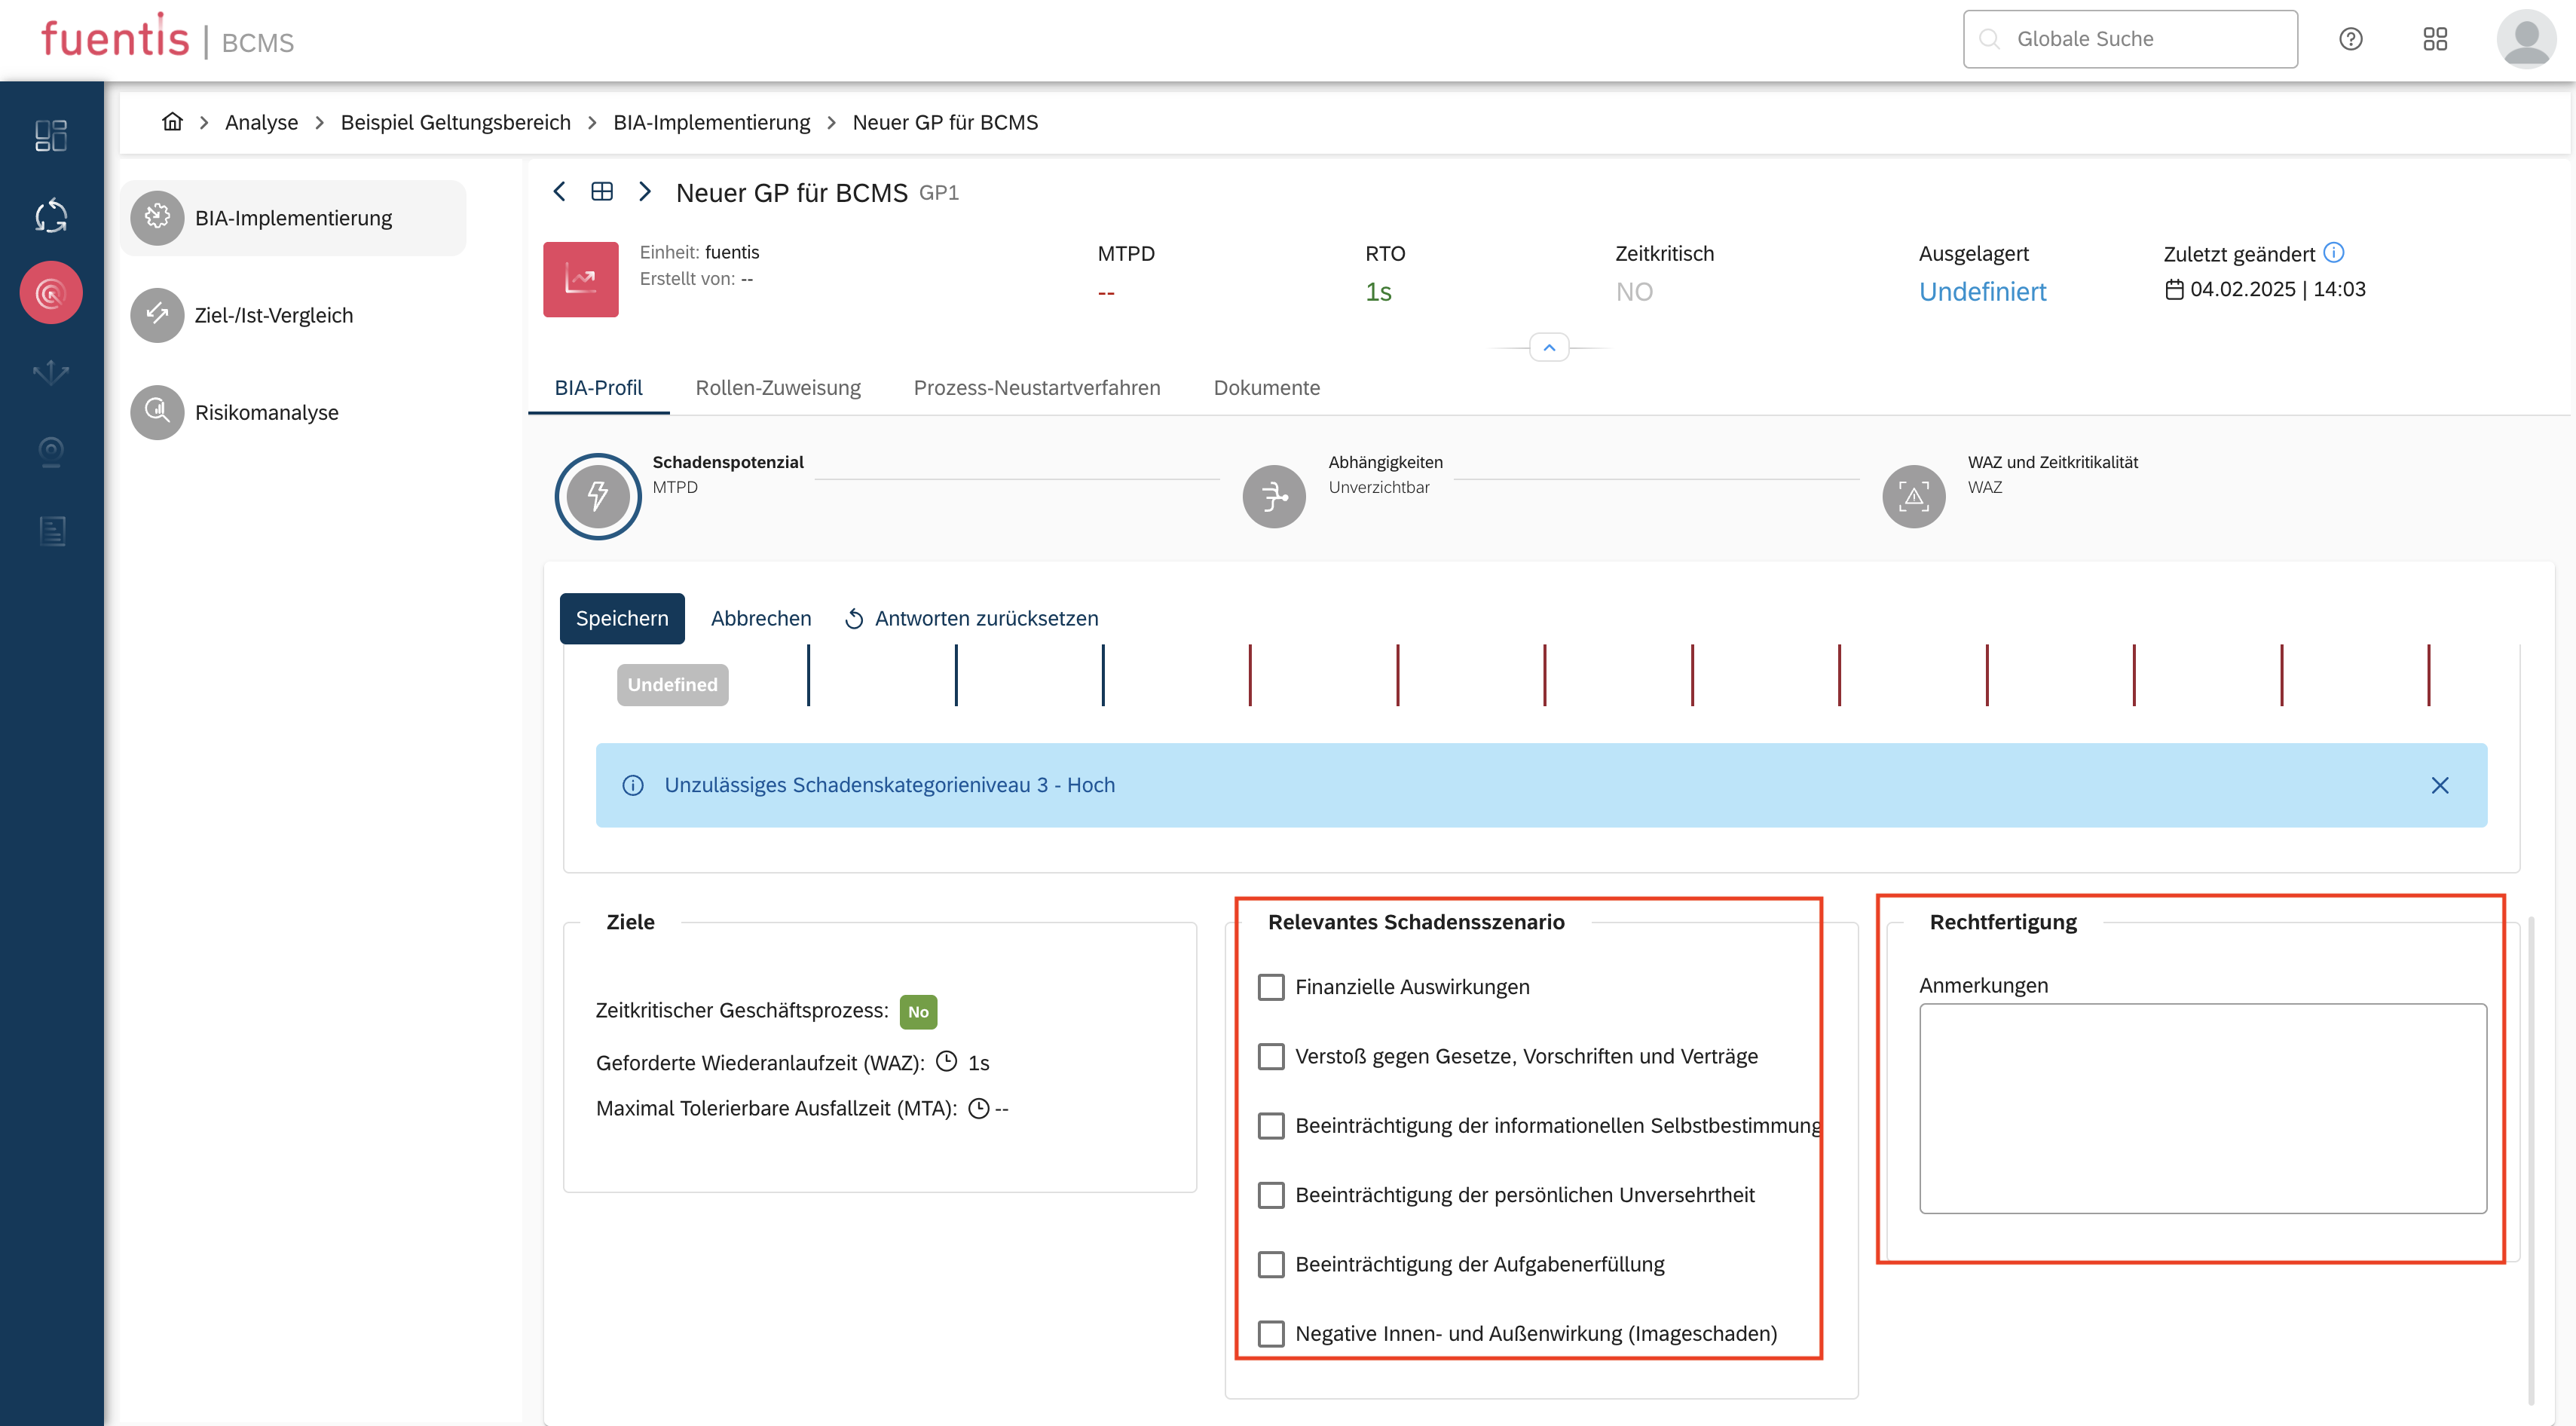
Task: Click into the Anmerkungen text area
Action: point(2202,1108)
